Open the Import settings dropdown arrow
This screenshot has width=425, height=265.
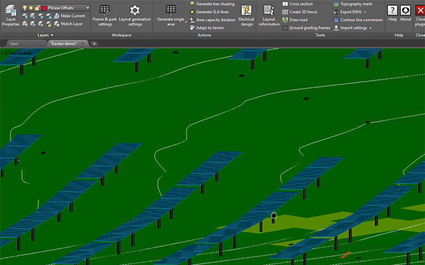(x=370, y=28)
